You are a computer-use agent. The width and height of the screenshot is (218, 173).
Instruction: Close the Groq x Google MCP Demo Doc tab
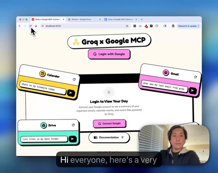[x=136, y=19]
